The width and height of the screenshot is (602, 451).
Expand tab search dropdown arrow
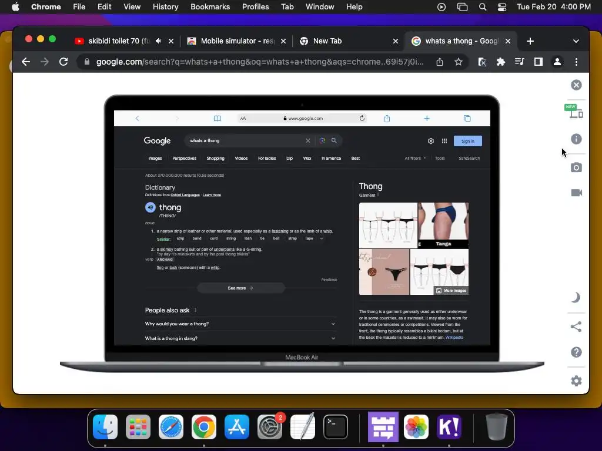(x=576, y=41)
